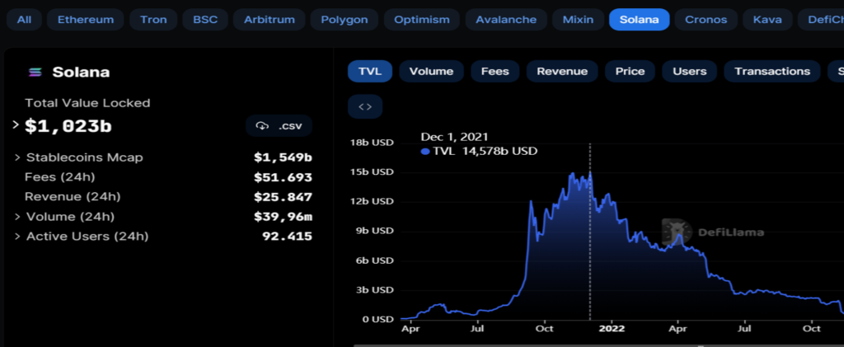Click the $39,96m volume value
This screenshot has width=844, height=347.
click(x=284, y=217)
